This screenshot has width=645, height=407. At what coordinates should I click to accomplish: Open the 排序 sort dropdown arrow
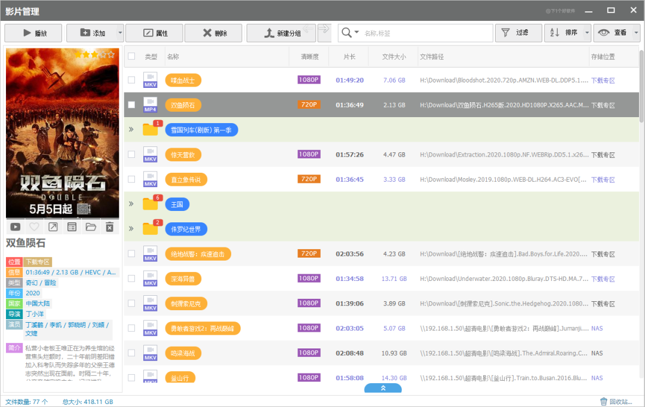587,33
